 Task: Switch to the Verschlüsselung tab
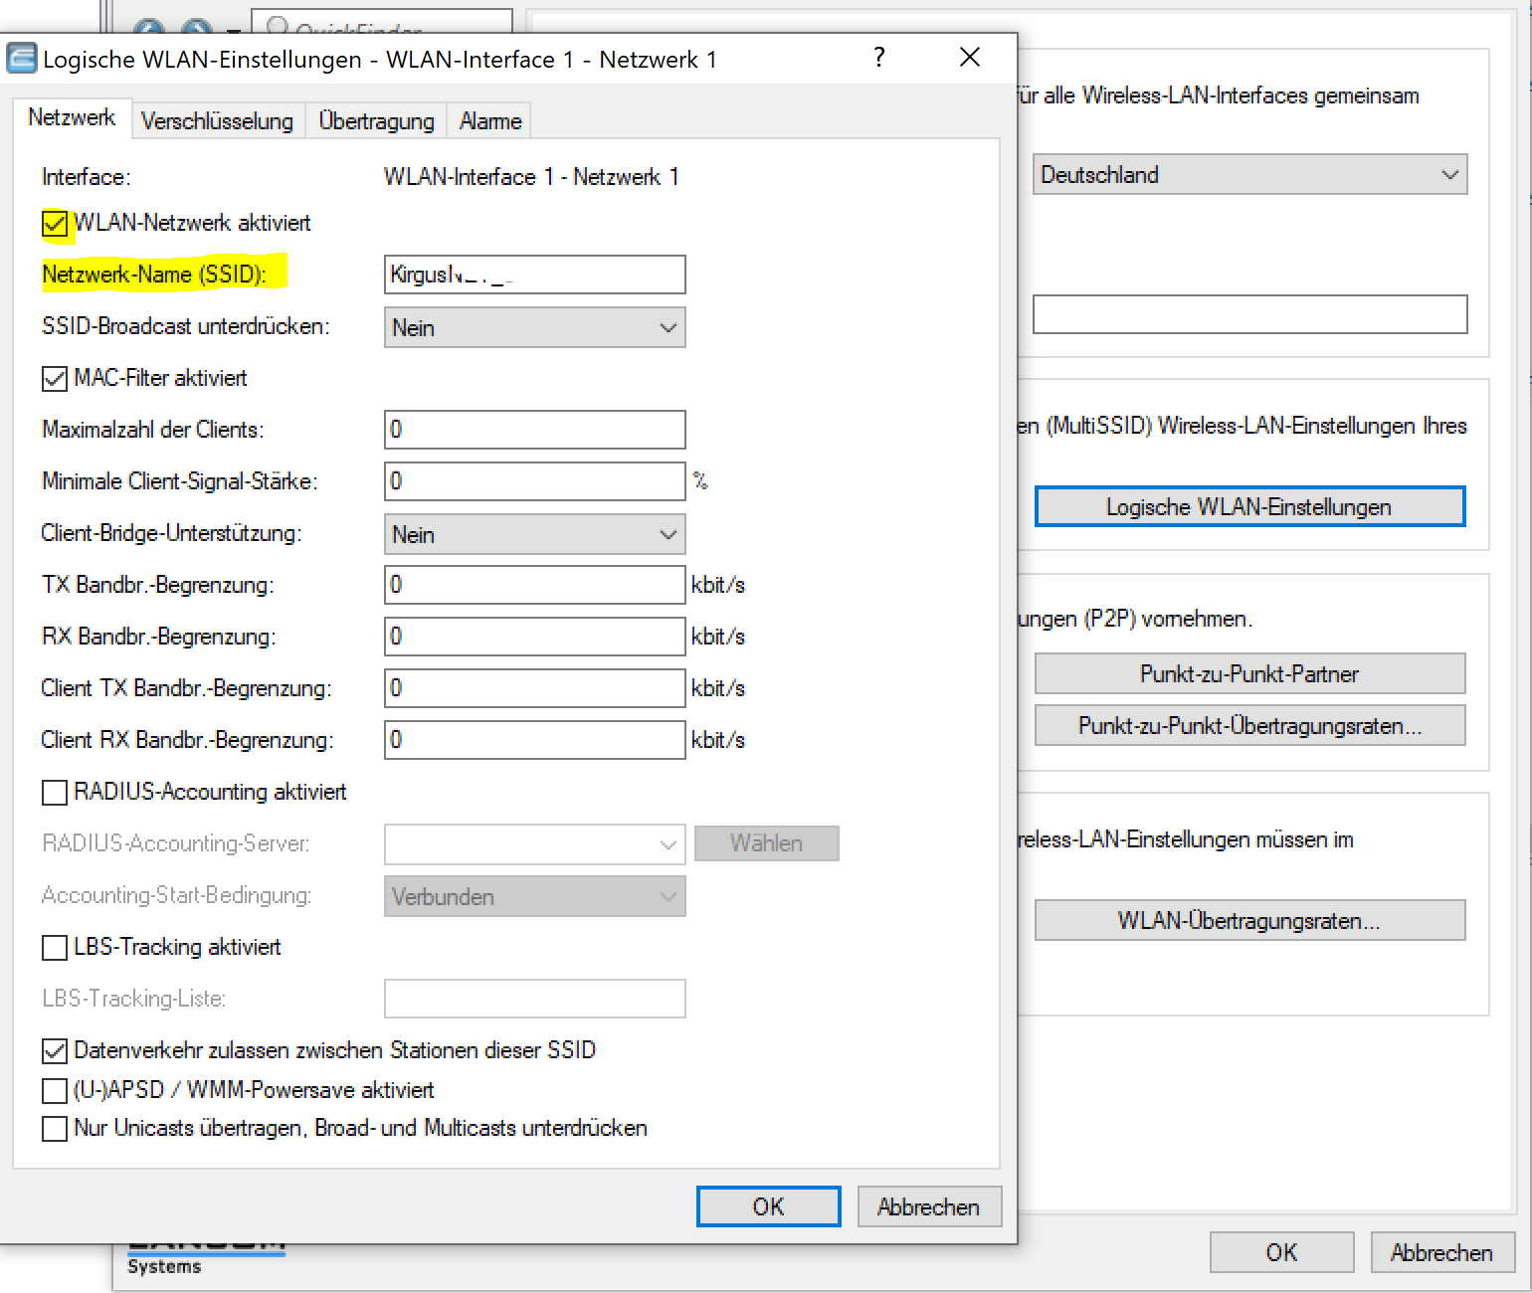(217, 121)
